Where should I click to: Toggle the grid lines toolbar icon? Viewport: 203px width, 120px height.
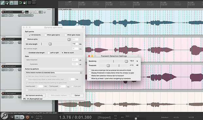pos(16,3)
